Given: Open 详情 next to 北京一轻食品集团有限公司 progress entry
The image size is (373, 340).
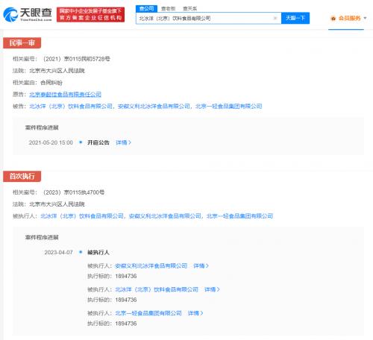Looking at the screenshot, I should click(195, 313).
